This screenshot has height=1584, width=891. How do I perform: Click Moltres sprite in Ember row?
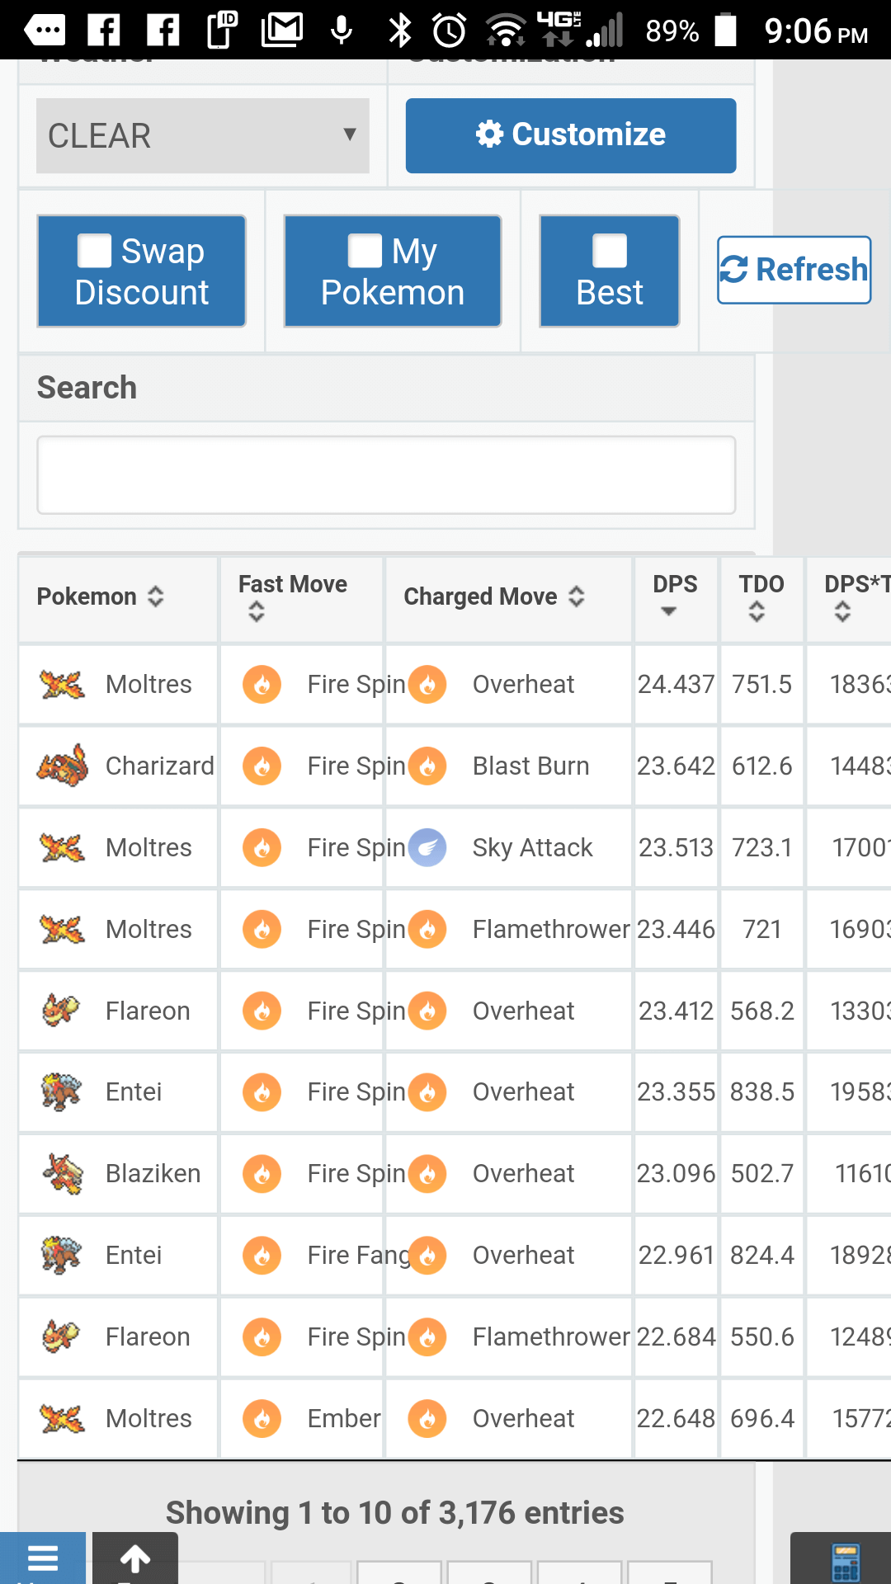(x=62, y=1418)
